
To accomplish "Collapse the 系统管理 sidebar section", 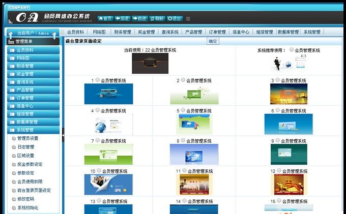I will [33, 130].
